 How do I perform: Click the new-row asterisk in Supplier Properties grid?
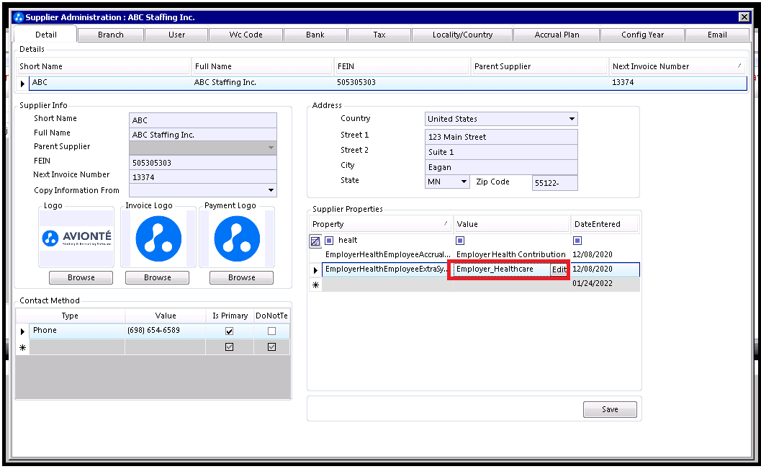tap(315, 285)
